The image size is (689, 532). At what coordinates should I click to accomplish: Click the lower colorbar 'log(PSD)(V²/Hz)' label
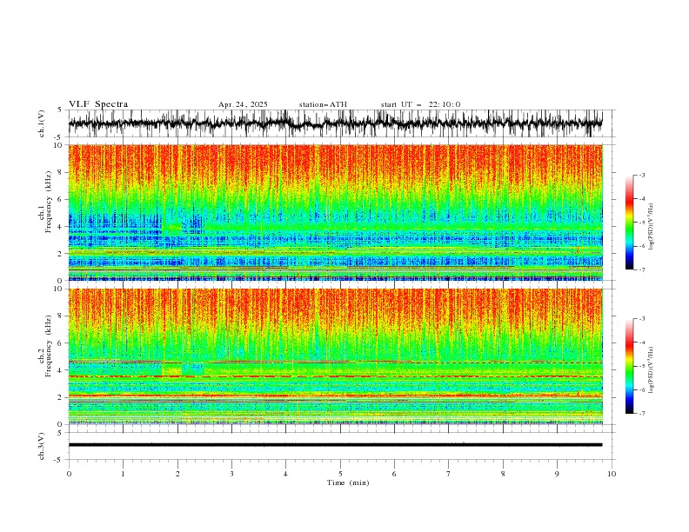tap(652, 369)
